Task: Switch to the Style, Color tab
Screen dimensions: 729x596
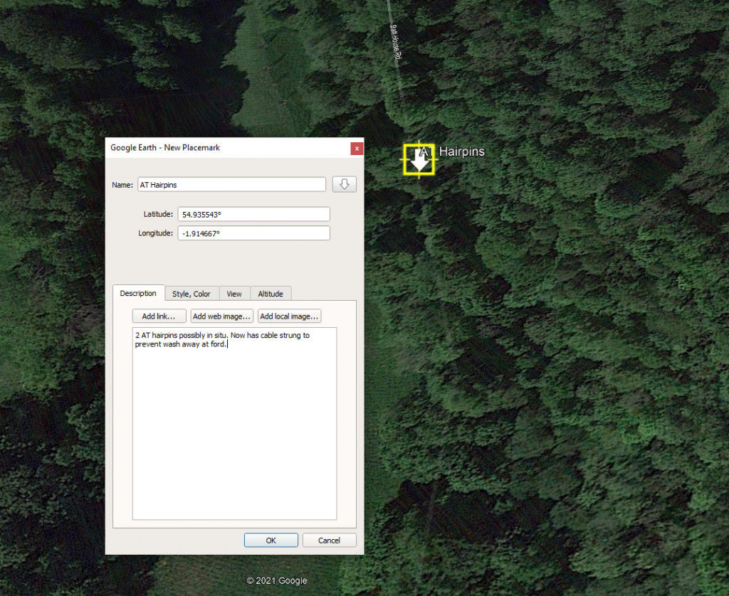Action: (x=192, y=294)
